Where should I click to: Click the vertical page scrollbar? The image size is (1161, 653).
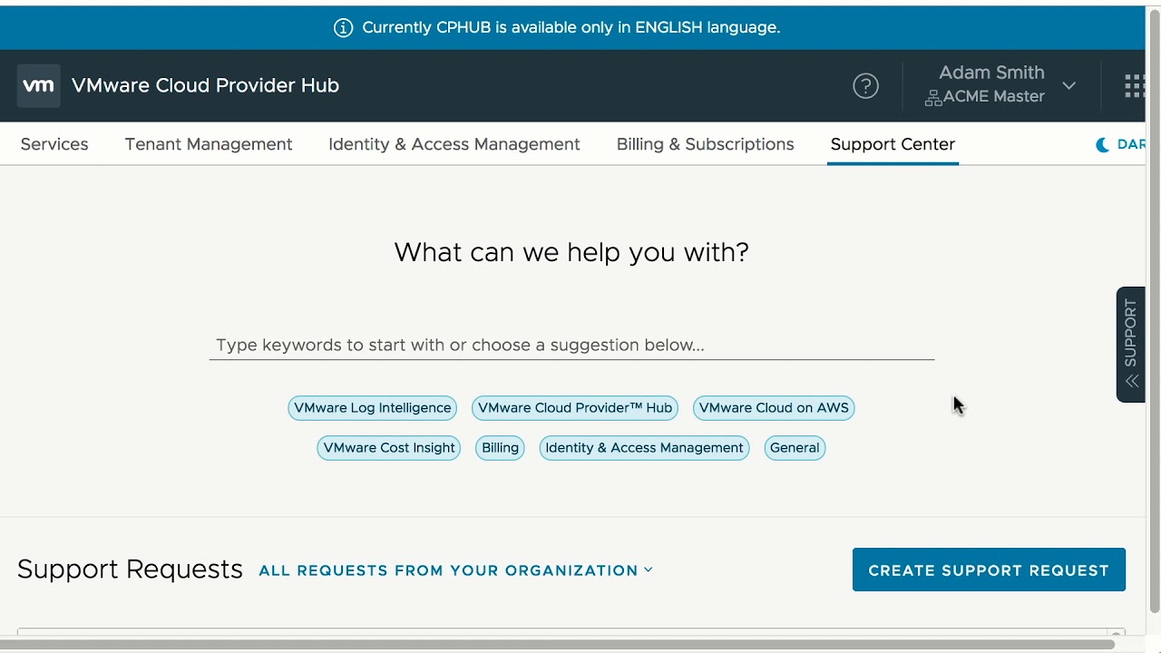click(x=1154, y=313)
